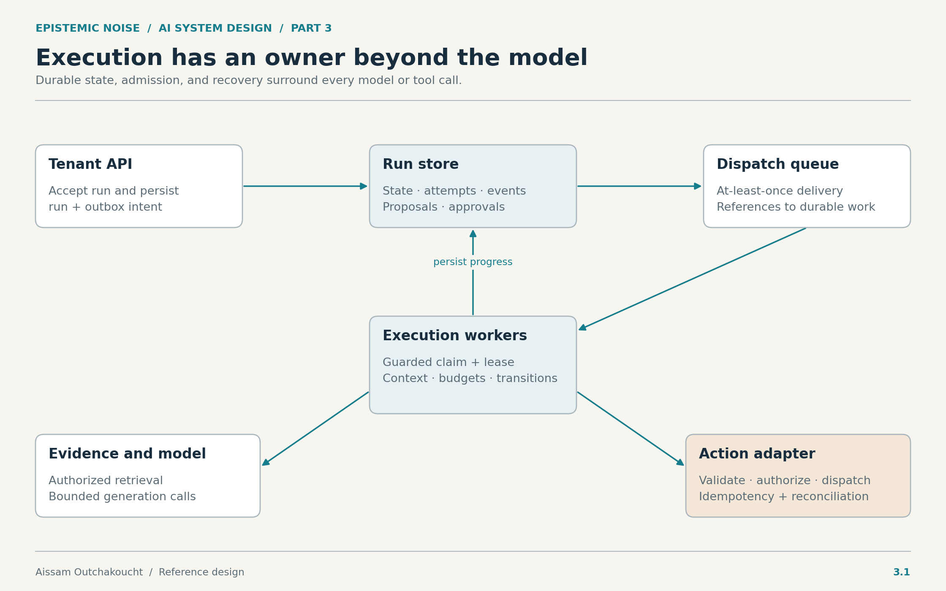Viewport: 946px width, 591px height.
Task: Click 'State · attempts · events' text
Action: (x=454, y=191)
